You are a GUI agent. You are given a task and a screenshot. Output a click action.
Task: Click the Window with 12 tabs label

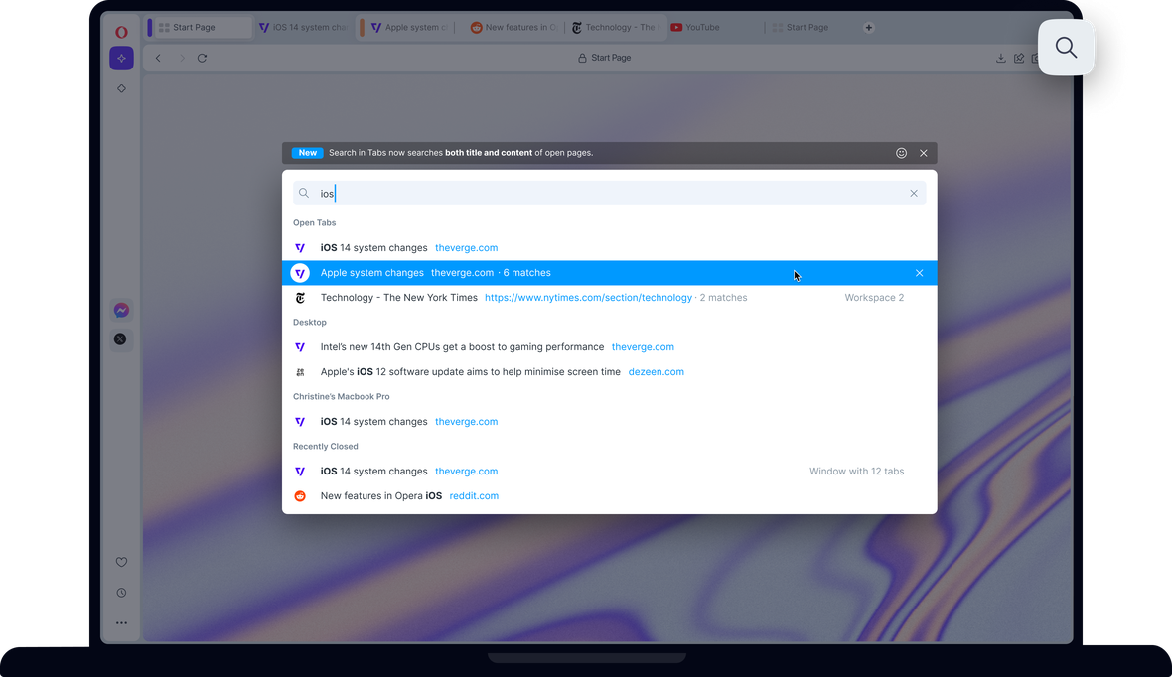856,471
